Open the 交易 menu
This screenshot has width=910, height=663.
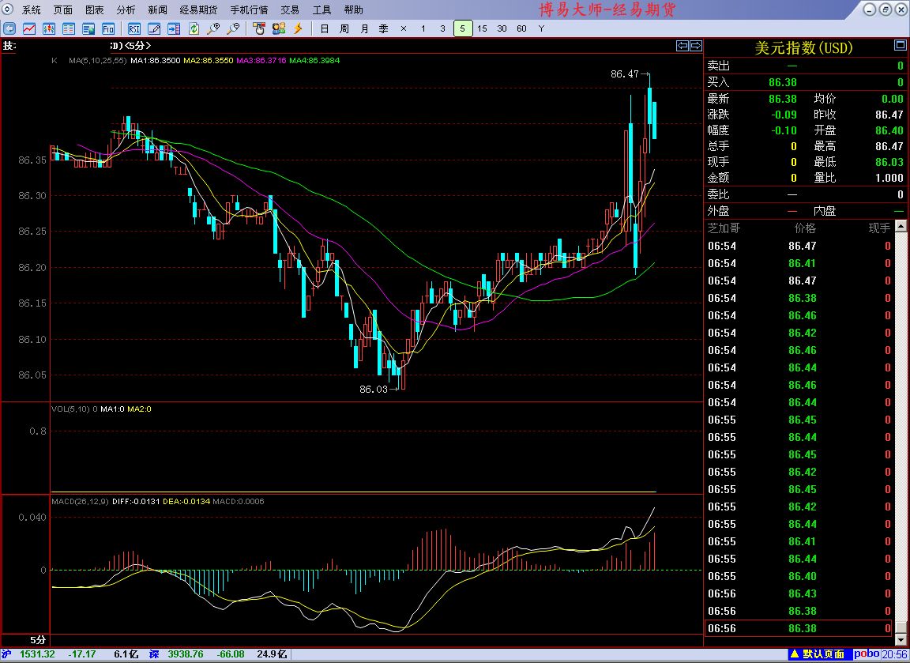coord(290,9)
